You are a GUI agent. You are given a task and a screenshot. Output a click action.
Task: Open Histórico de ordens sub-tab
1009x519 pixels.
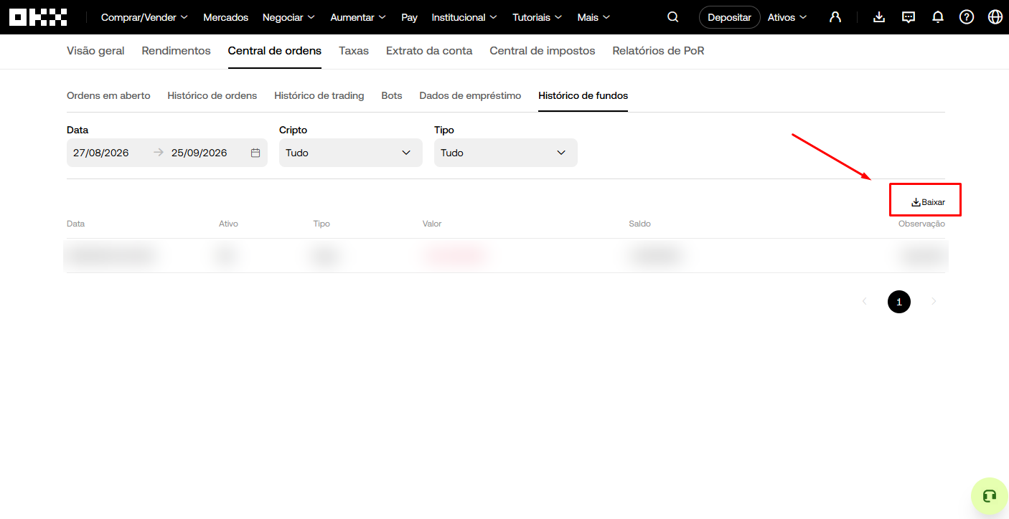[212, 95]
